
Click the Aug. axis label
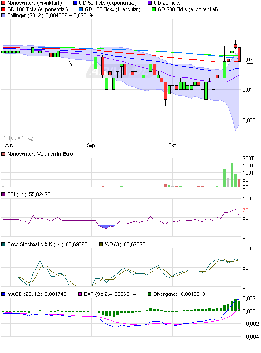[10, 146]
